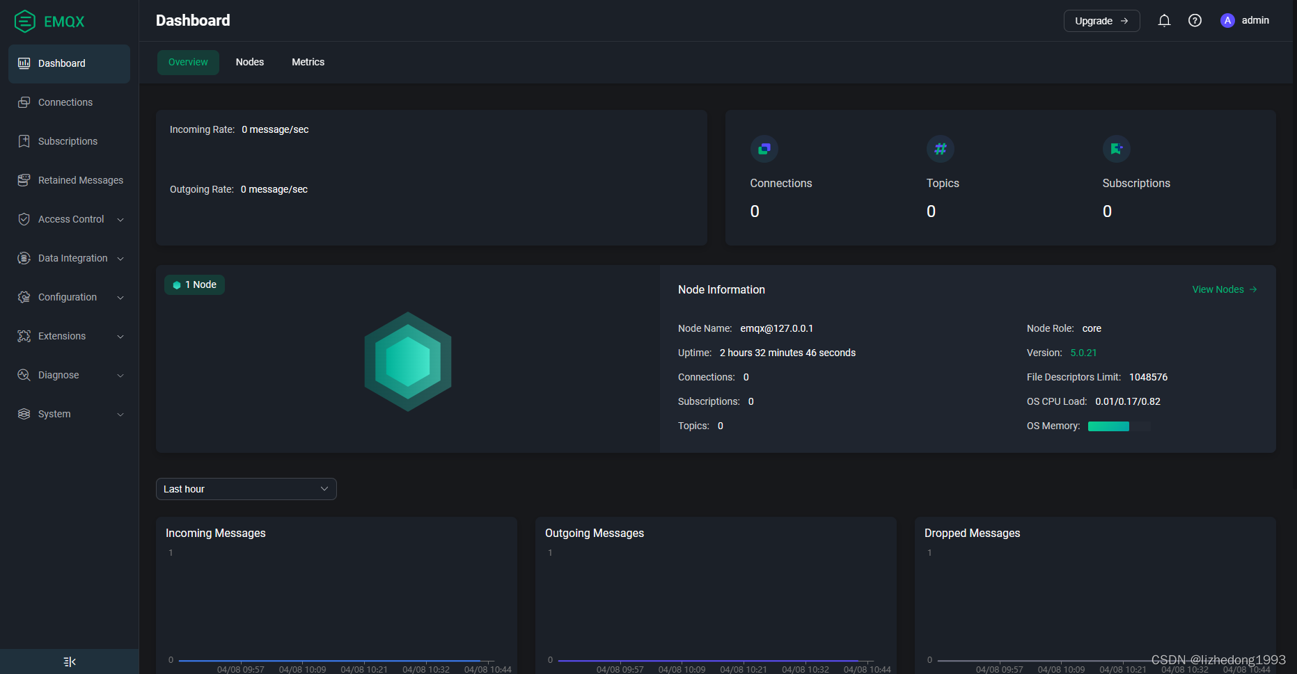Open the help question mark icon

[x=1195, y=21]
